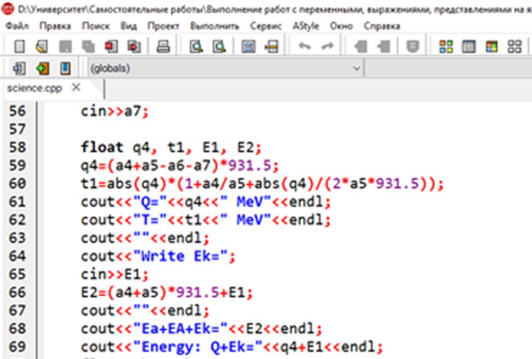Undo the last edit

point(304,46)
